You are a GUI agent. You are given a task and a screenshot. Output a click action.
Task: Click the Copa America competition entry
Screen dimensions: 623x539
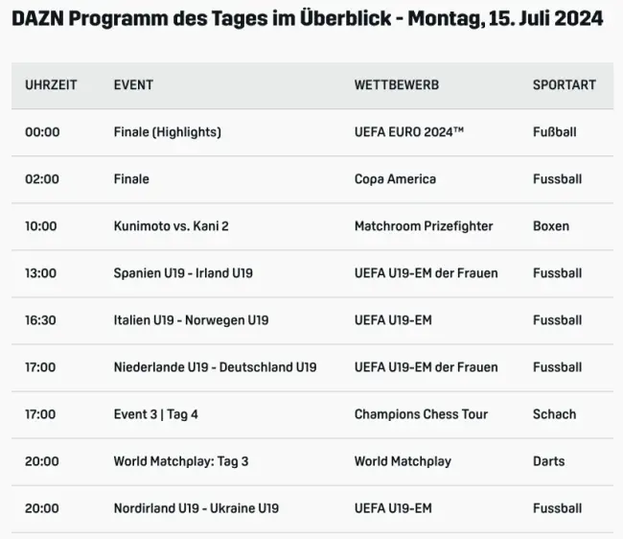pyautogui.click(x=395, y=179)
